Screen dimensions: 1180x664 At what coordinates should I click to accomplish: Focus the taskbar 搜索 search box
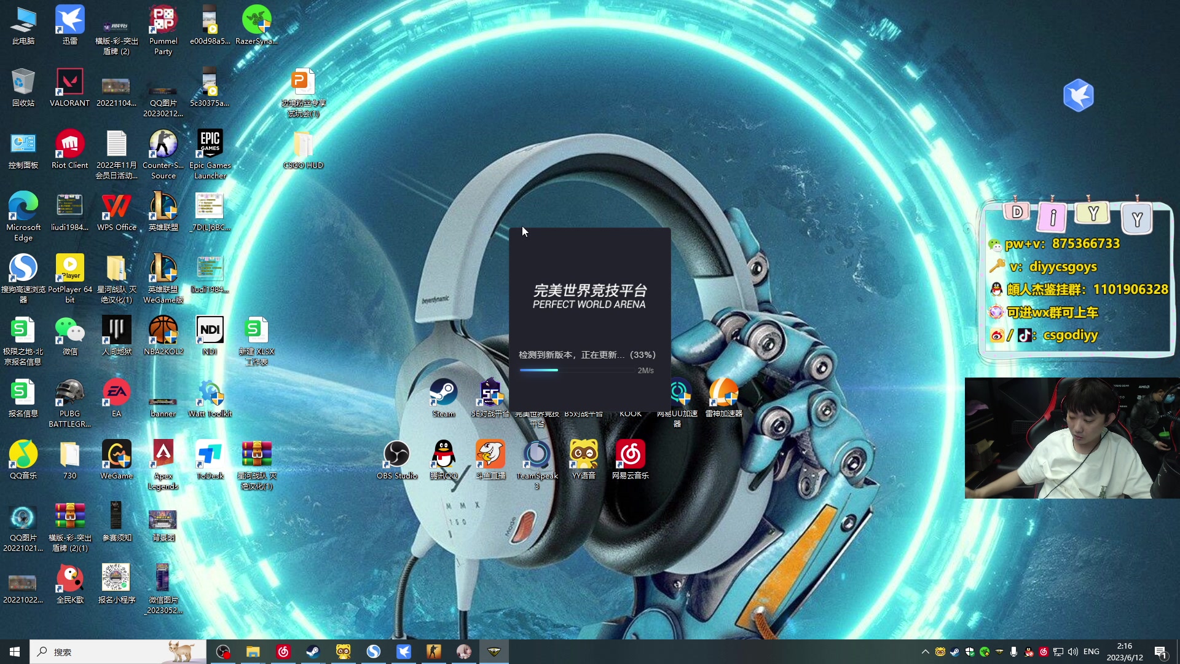point(118,652)
